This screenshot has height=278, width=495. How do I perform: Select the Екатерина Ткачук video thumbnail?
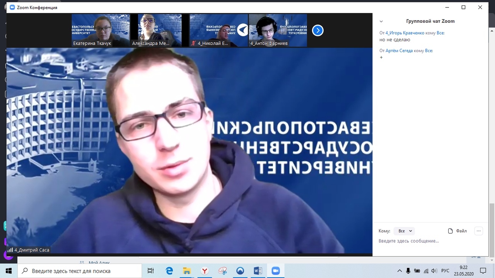pos(101,31)
